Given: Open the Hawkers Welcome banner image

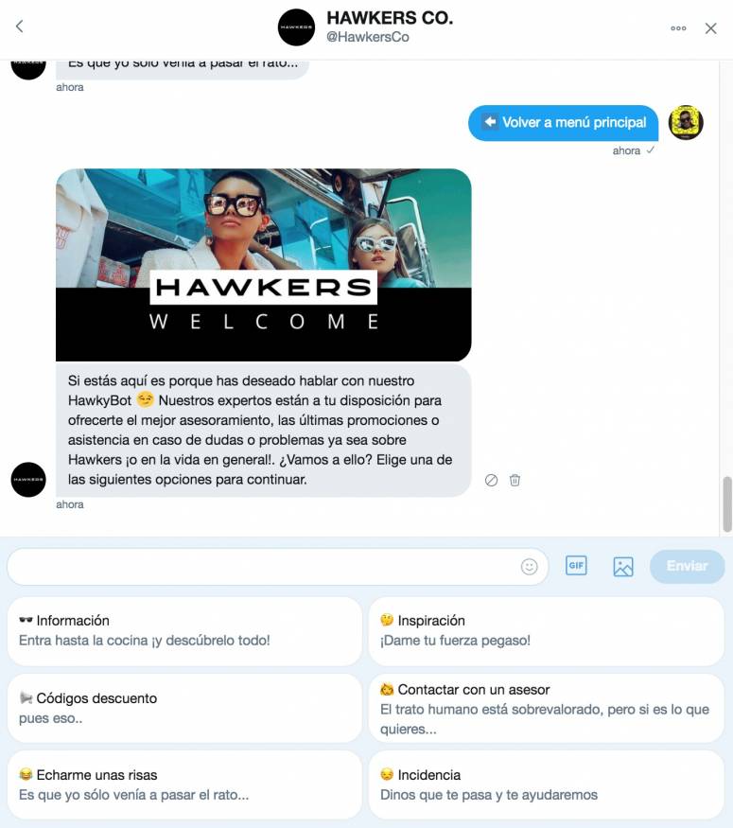Looking at the screenshot, I should tap(263, 265).
